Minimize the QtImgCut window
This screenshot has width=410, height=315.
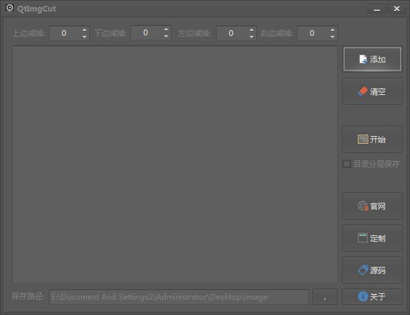point(377,9)
